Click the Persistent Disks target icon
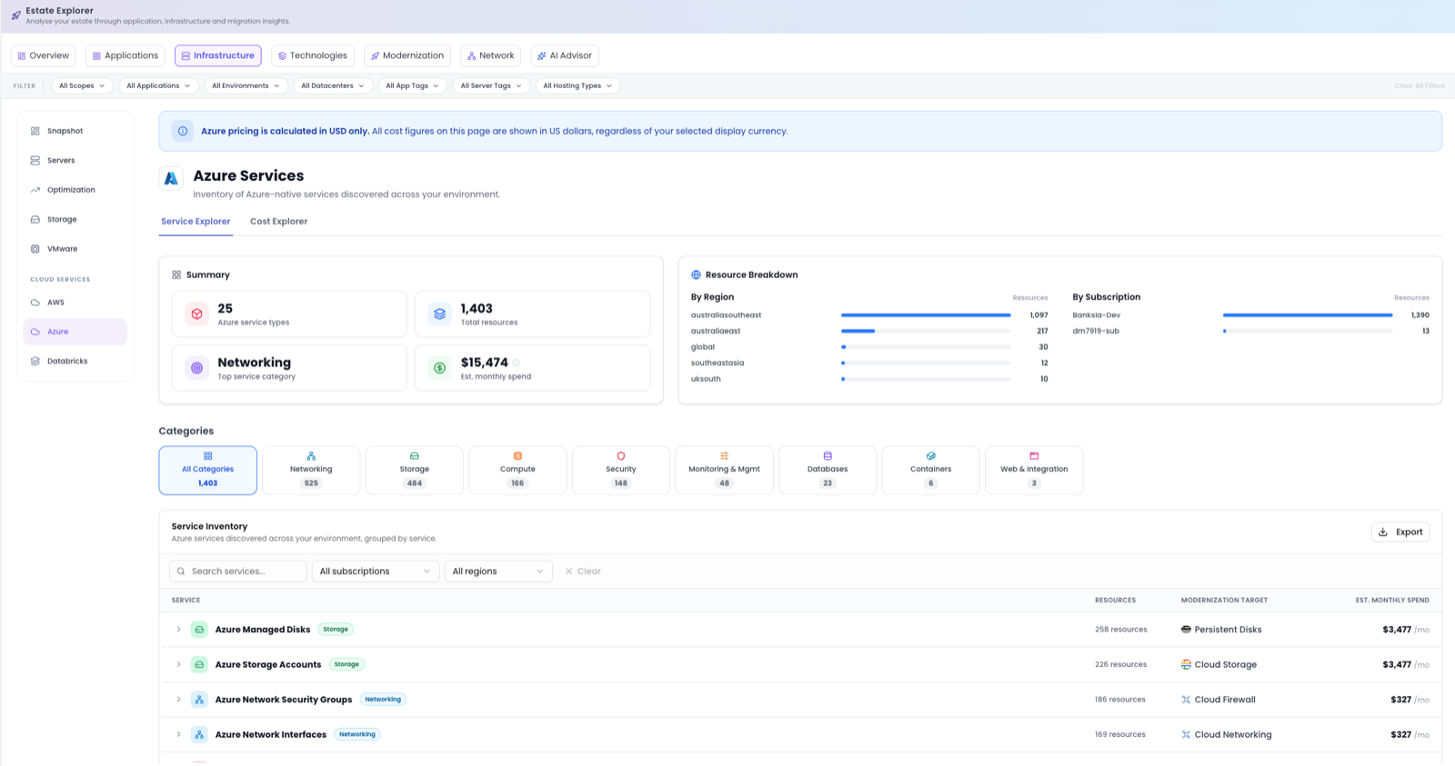Screen dimensions: 1455x766 tap(1186, 629)
